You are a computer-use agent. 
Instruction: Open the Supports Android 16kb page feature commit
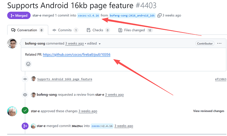pyautogui.click(x=64, y=79)
